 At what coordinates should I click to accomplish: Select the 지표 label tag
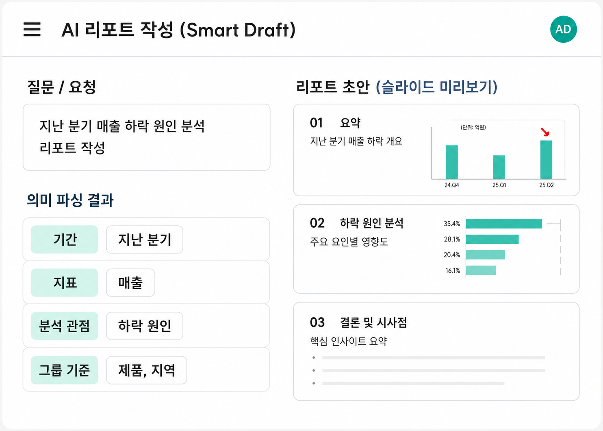(x=65, y=283)
